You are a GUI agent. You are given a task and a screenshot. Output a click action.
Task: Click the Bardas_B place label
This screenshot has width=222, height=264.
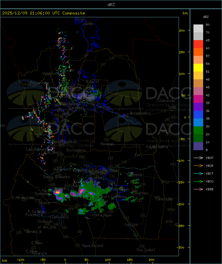point(34,232)
